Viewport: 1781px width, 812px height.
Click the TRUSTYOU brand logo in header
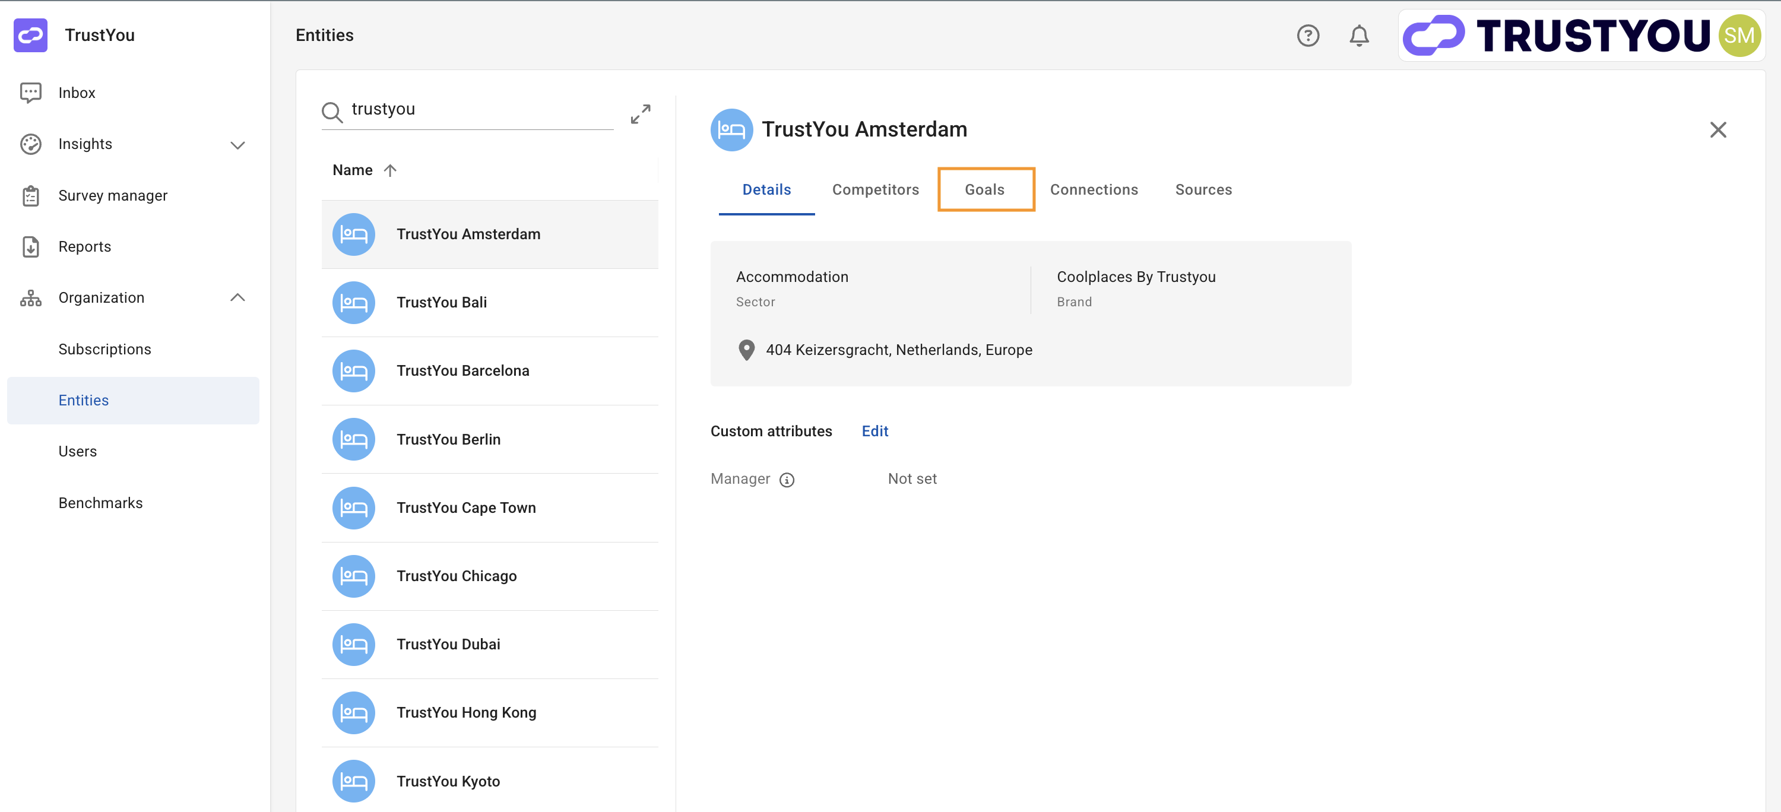[1555, 35]
